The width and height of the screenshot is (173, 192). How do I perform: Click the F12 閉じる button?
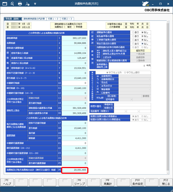tap(166, 182)
